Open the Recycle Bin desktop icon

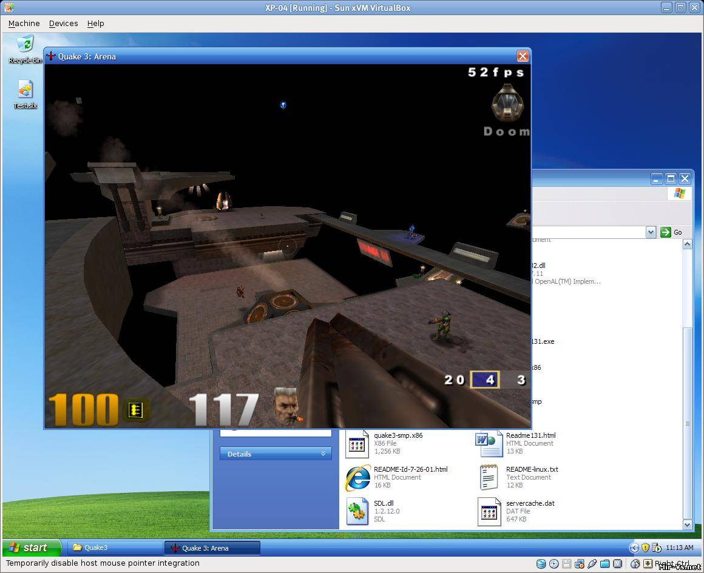coord(25,49)
